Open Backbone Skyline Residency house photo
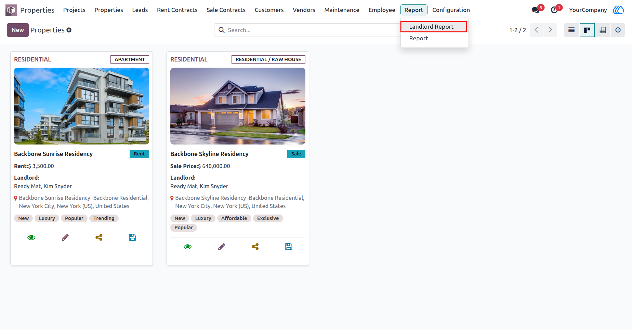632x330 pixels. (x=238, y=106)
